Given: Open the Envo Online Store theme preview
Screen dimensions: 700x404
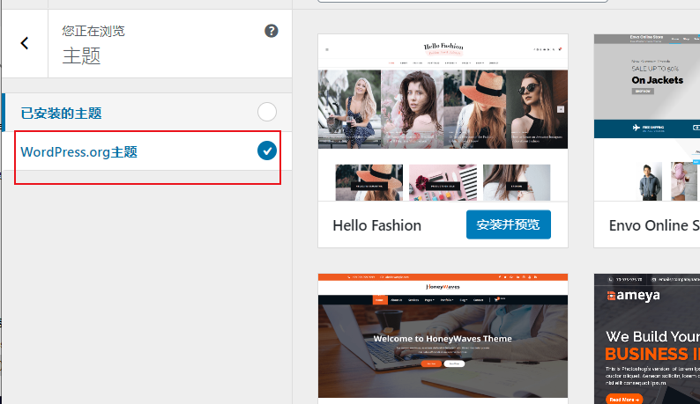Looking at the screenshot, I should point(647,118).
